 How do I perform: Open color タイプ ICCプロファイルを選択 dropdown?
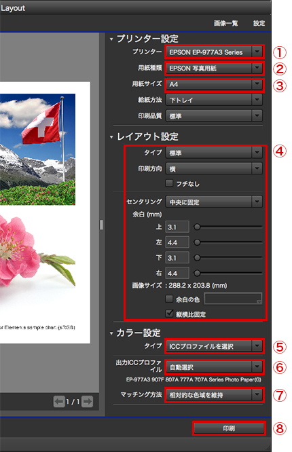click(214, 346)
